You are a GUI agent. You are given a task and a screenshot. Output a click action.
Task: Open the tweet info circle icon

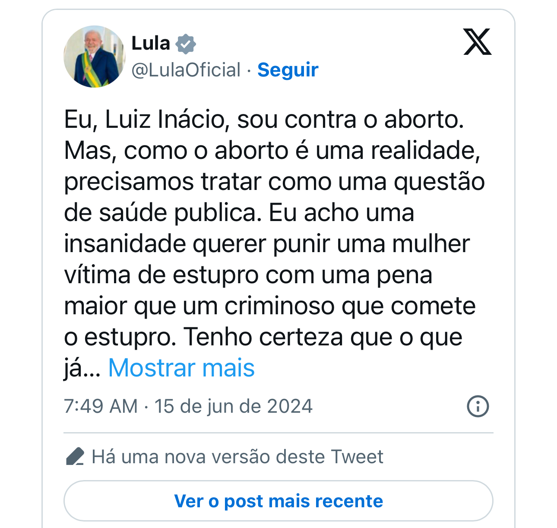pyautogui.click(x=478, y=406)
